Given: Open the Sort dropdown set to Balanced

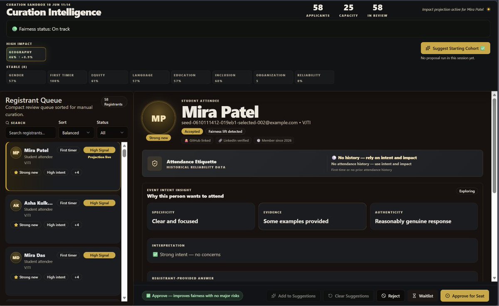Looking at the screenshot, I should 76,133.
